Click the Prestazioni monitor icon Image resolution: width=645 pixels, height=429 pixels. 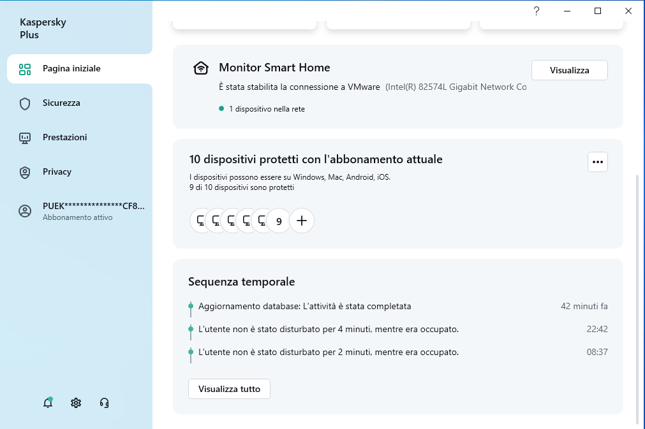coord(25,138)
